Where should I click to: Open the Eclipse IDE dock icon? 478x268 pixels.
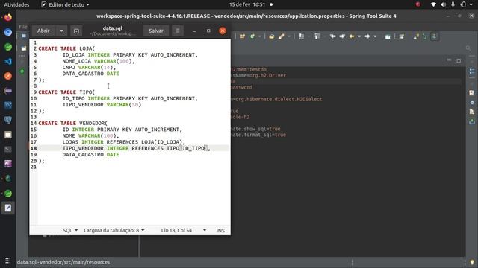8,91
